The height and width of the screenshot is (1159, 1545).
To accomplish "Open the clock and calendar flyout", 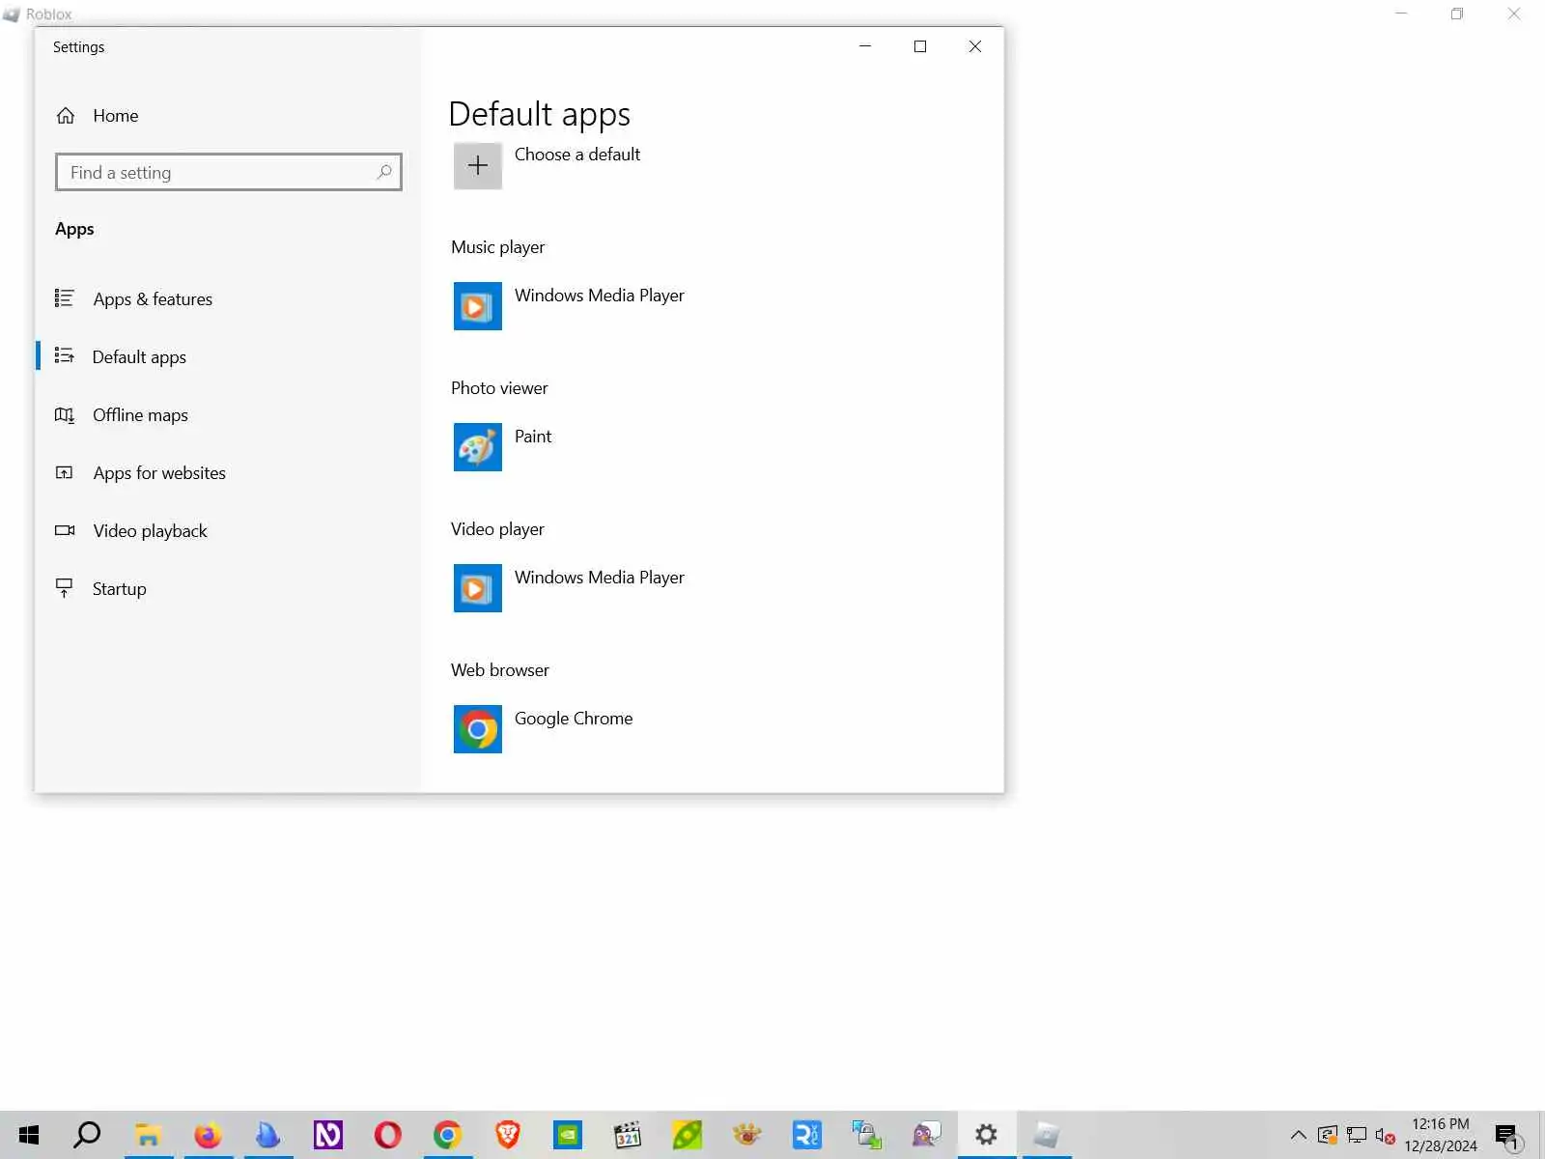I will click(x=1441, y=1135).
